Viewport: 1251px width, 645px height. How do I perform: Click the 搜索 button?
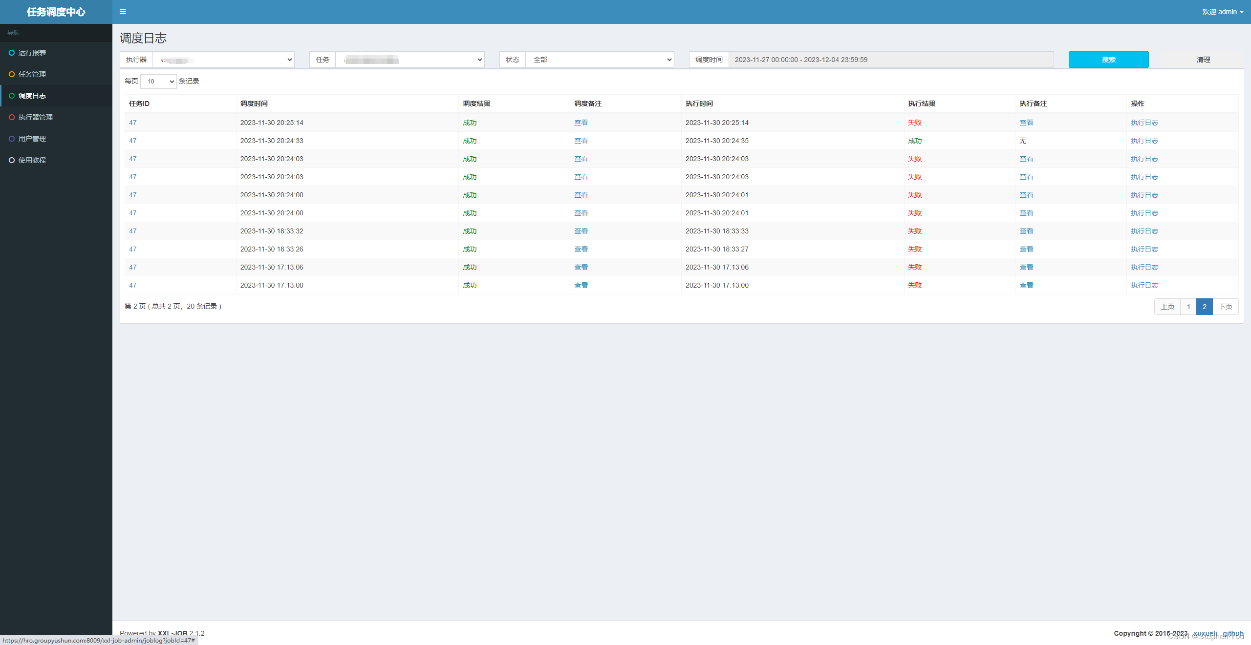pos(1108,60)
